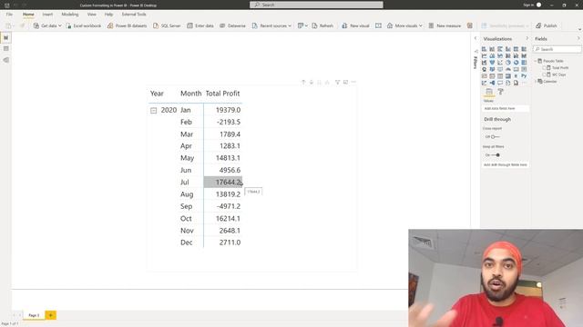Screen dimensions: 583x327
Task: Select the Page 1 report tab
Action: coord(34,315)
